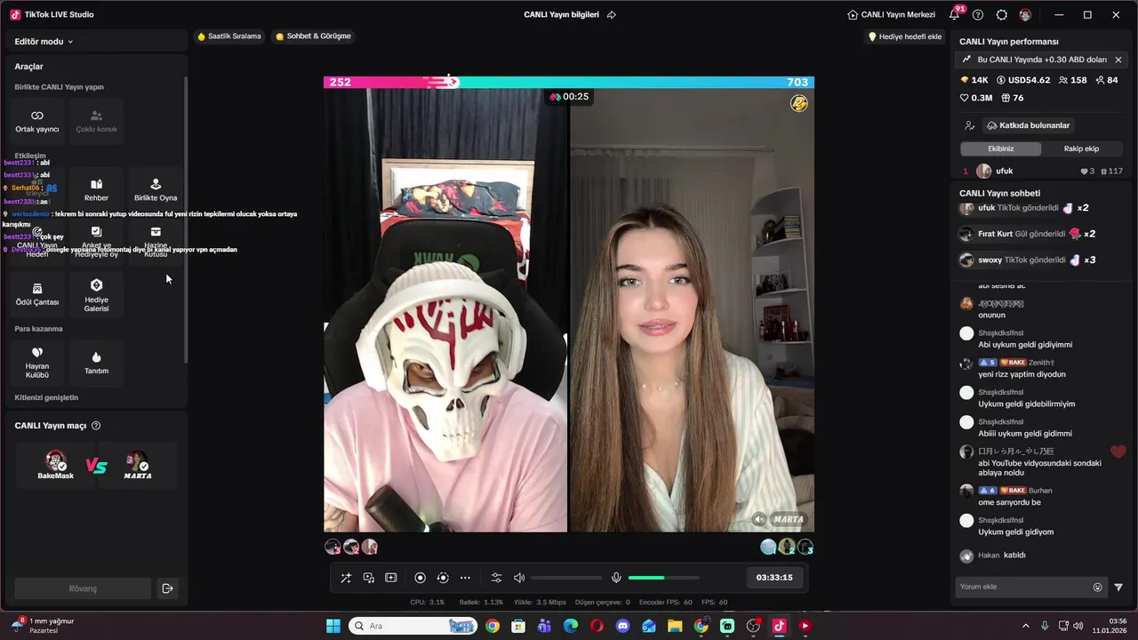Image resolution: width=1138 pixels, height=640 pixels.
Task: Open the chat filter funnel icon
Action: tap(1118, 587)
